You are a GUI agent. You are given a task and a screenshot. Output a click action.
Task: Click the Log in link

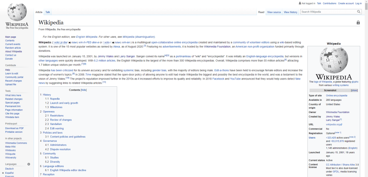click(x=358, y=3)
